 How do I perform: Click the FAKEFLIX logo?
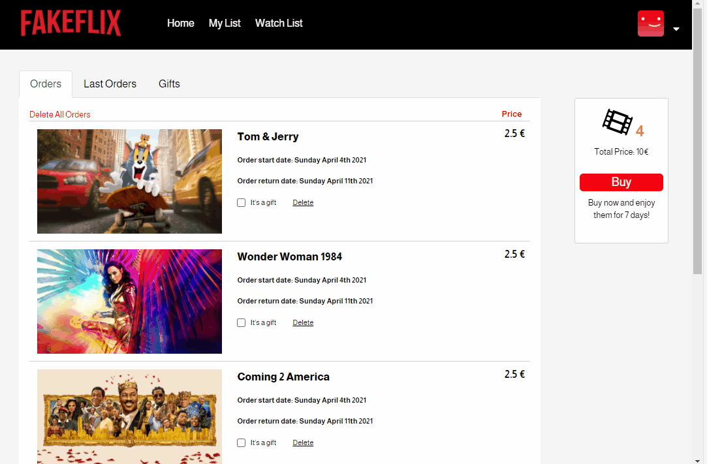click(71, 23)
